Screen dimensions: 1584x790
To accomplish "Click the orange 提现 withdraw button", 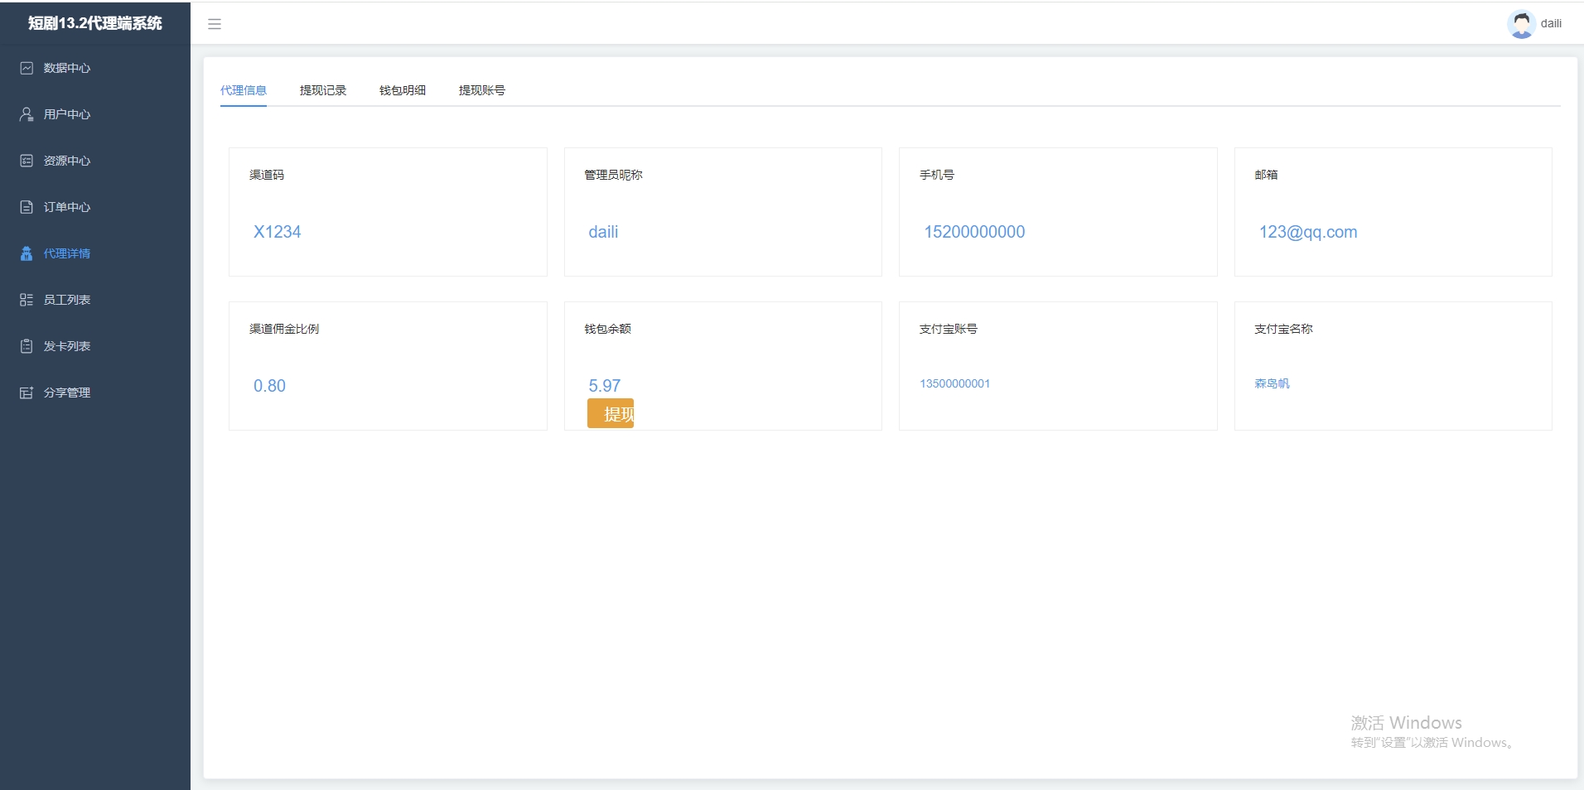I will 611,413.
